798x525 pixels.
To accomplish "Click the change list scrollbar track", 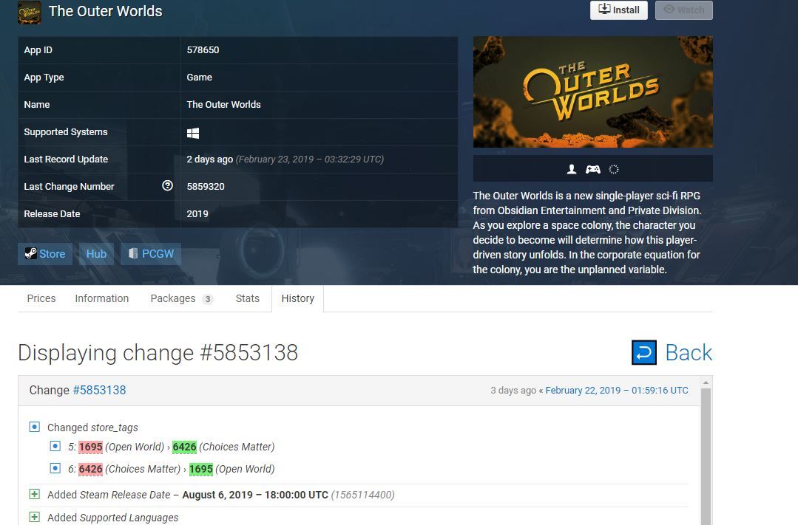I will pos(706,457).
